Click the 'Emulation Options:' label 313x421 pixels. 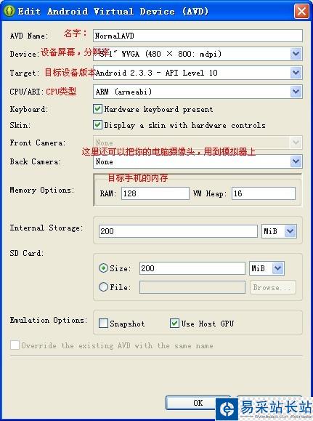(x=49, y=321)
